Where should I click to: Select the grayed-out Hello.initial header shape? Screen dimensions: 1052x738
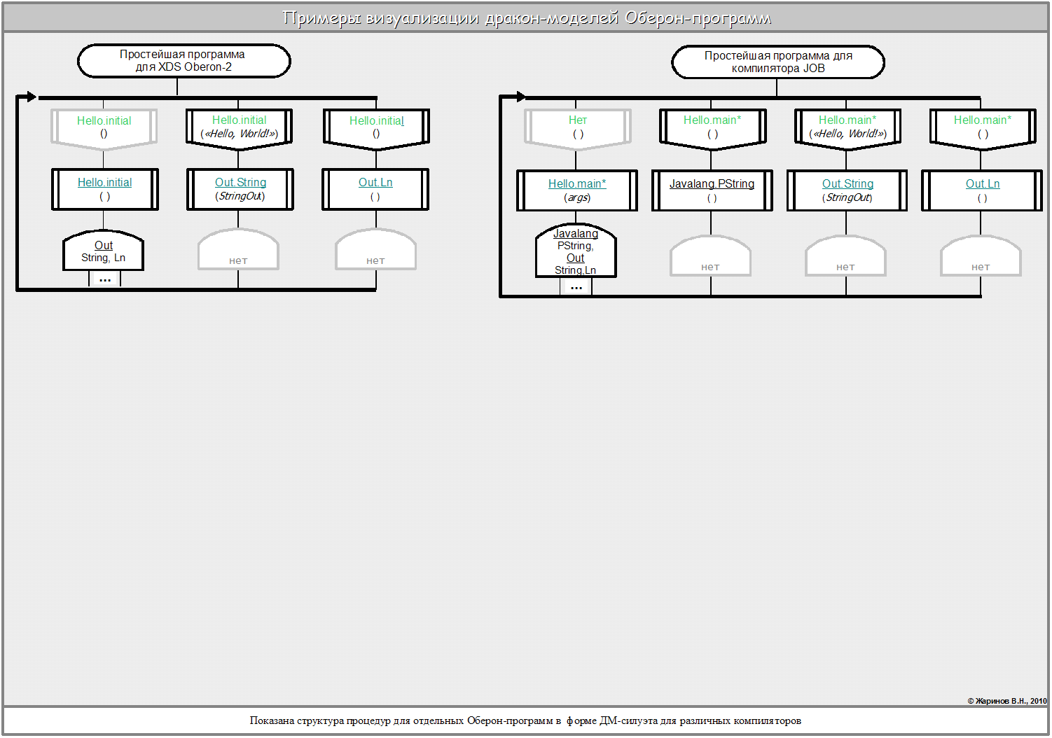104,127
